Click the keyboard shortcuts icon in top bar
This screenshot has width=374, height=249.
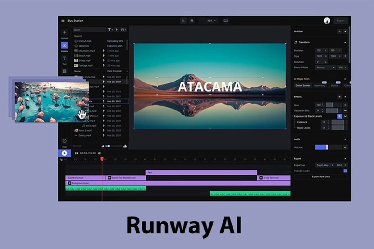tap(225, 21)
